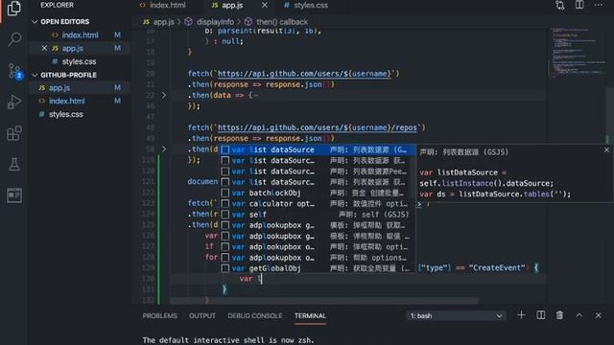
Task: Click displayInfo symbol icon in breadcrumb
Action: 189,22
